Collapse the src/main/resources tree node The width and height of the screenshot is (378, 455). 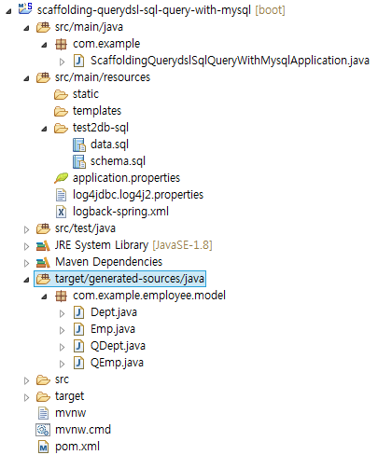pyautogui.click(x=26, y=78)
